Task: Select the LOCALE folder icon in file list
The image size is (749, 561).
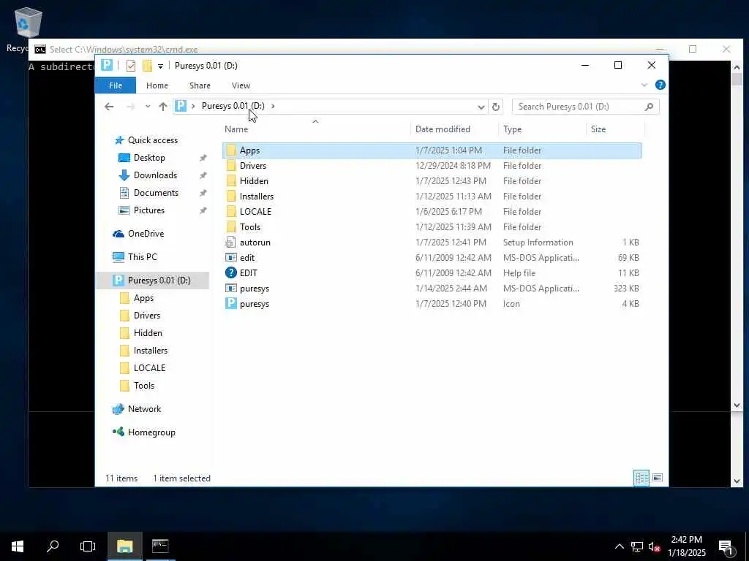Action: click(x=231, y=211)
